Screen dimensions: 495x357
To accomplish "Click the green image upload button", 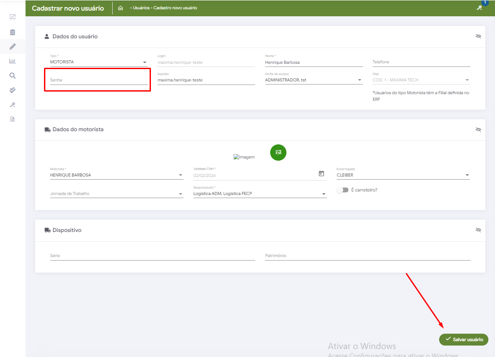I will click(x=278, y=152).
